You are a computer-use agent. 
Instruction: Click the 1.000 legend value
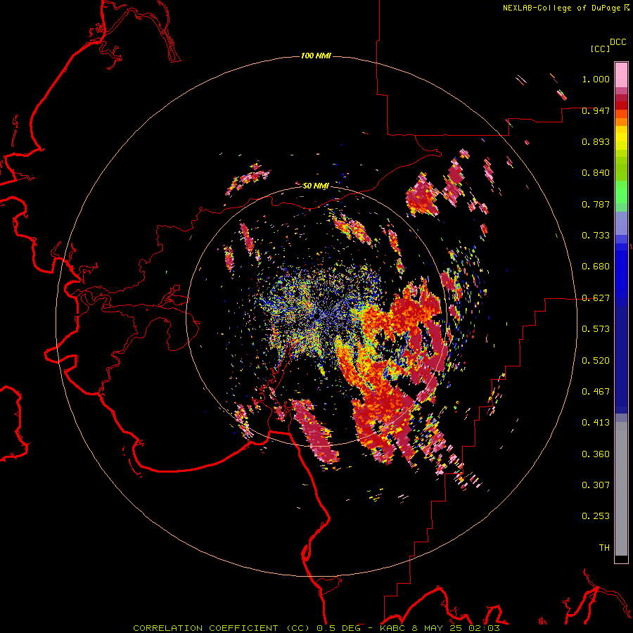596,79
